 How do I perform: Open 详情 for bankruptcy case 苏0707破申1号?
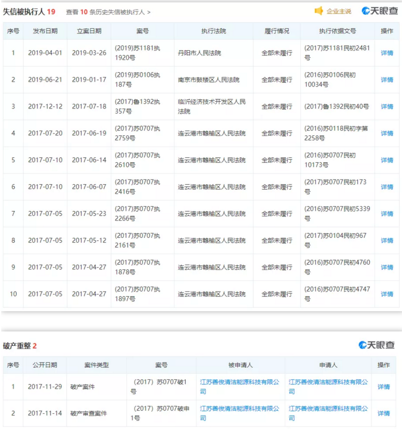pos(384,413)
